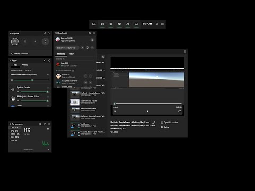255x191 pixels.
Task: Mute MyProject2 - Unreal Editor audio
Action: coord(18,101)
